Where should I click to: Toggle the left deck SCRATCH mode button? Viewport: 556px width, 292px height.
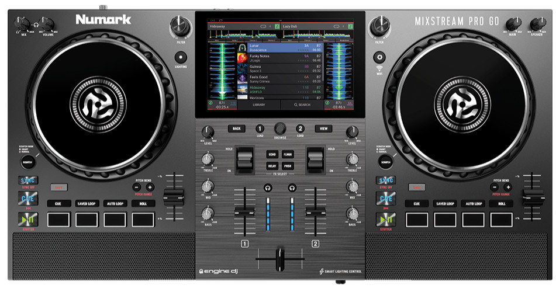(x=27, y=162)
